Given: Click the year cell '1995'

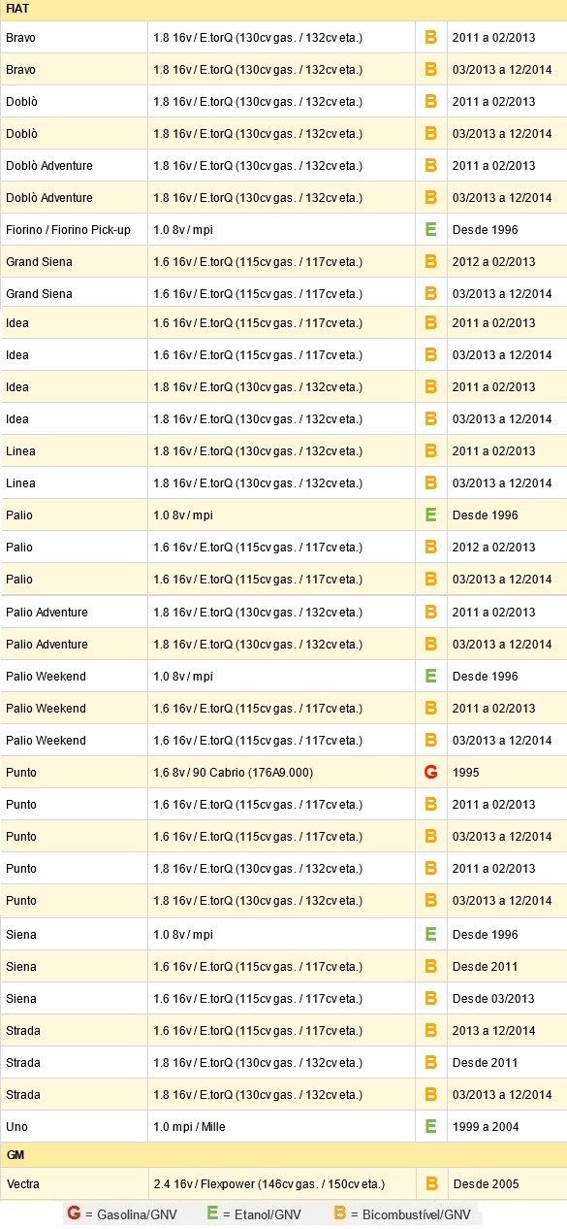Looking at the screenshot, I should click(507, 773).
